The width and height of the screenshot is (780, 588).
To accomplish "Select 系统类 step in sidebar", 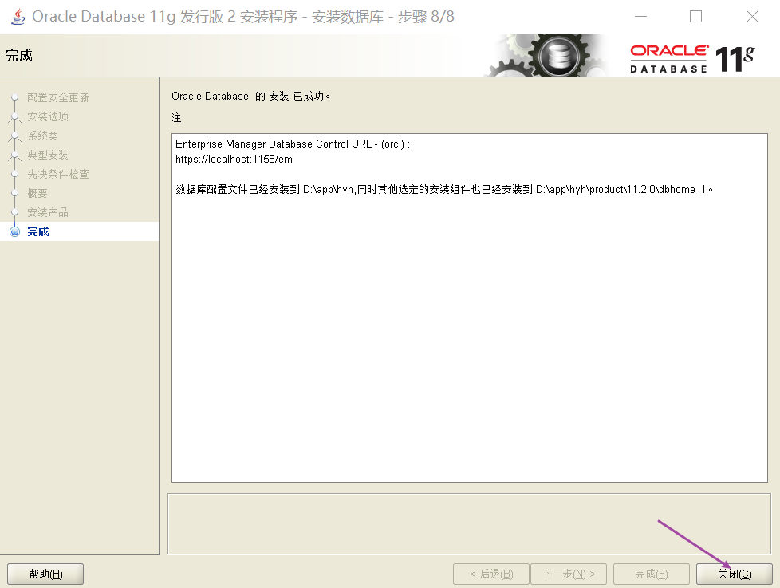I will click(x=42, y=136).
